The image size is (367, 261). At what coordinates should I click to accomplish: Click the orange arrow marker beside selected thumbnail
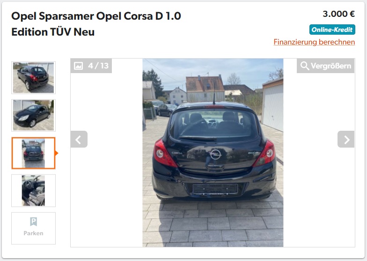56,153
